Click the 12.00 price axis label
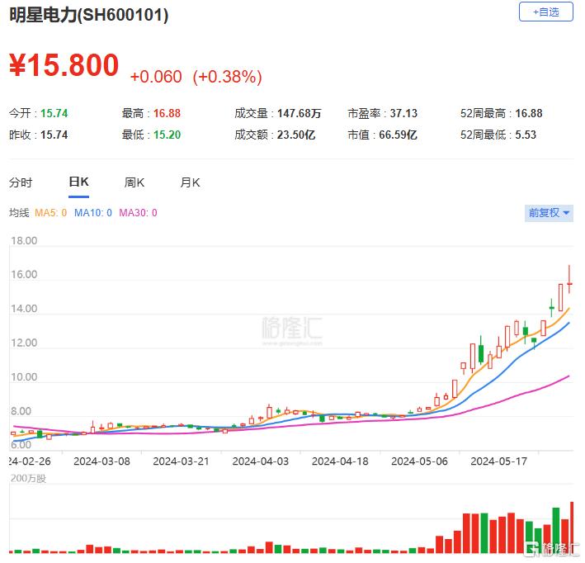This screenshot has height=563, width=585. point(24,343)
